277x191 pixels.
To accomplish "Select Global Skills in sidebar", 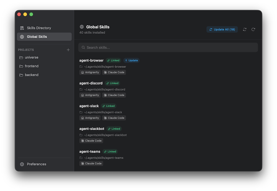I will 44,37.
